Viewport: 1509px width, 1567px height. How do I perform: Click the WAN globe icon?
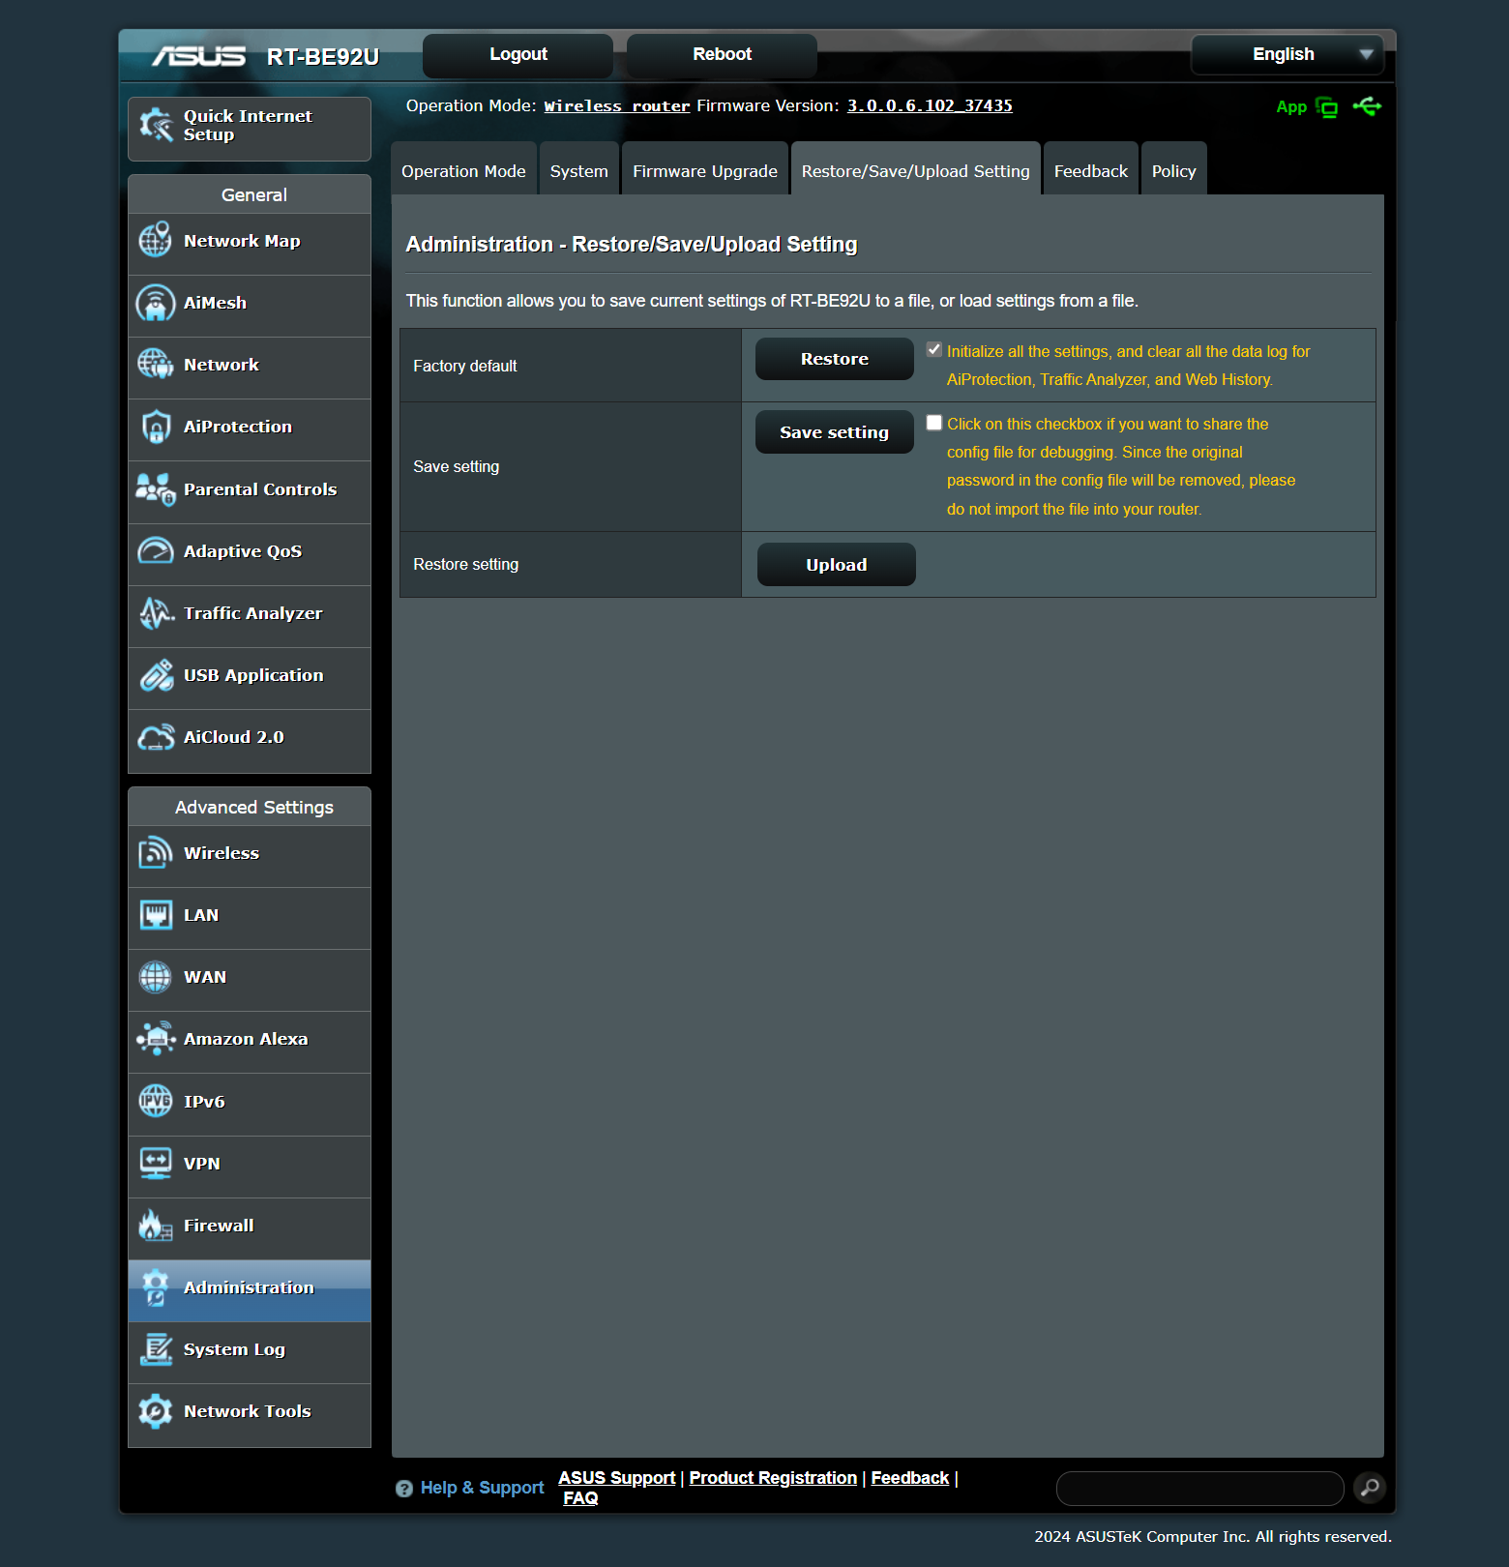[x=156, y=977]
